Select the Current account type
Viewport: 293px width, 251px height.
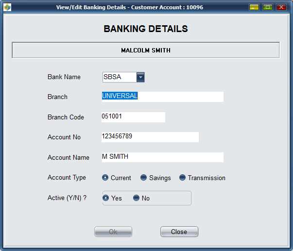[x=105, y=178]
